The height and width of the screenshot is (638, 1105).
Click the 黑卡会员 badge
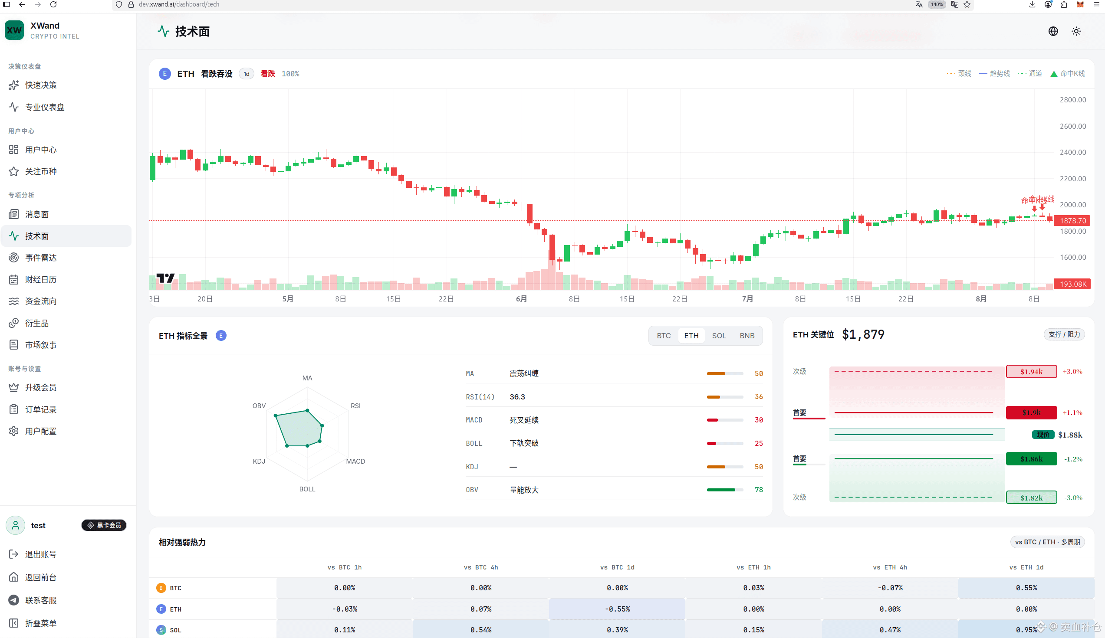[104, 525]
